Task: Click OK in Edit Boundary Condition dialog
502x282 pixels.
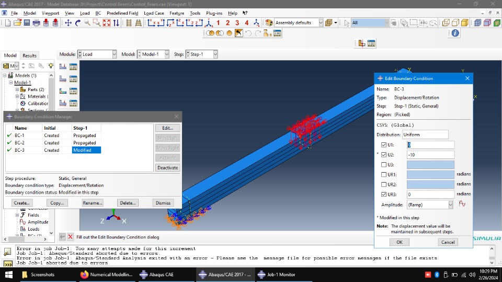Action: (x=399, y=242)
